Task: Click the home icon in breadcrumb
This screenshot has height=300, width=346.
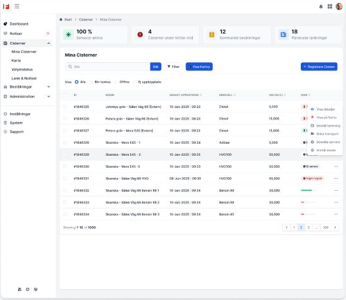Action: click(x=61, y=20)
